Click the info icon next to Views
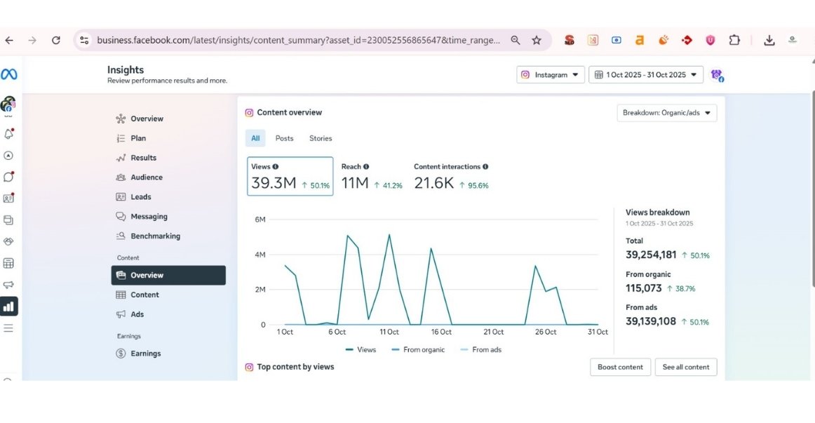The image size is (815, 423). click(x=276, y=167)
